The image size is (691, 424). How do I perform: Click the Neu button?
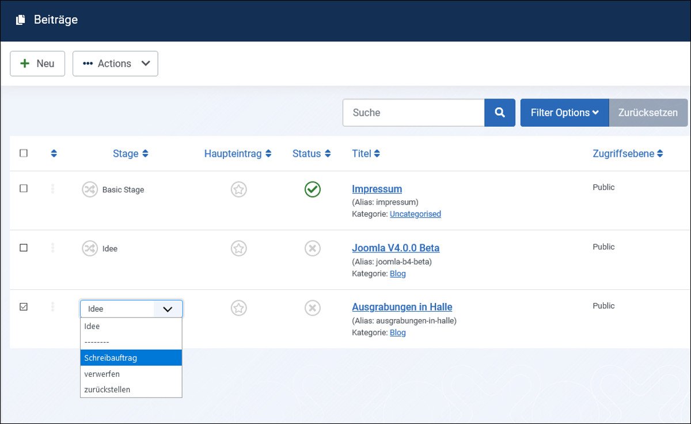37,63
